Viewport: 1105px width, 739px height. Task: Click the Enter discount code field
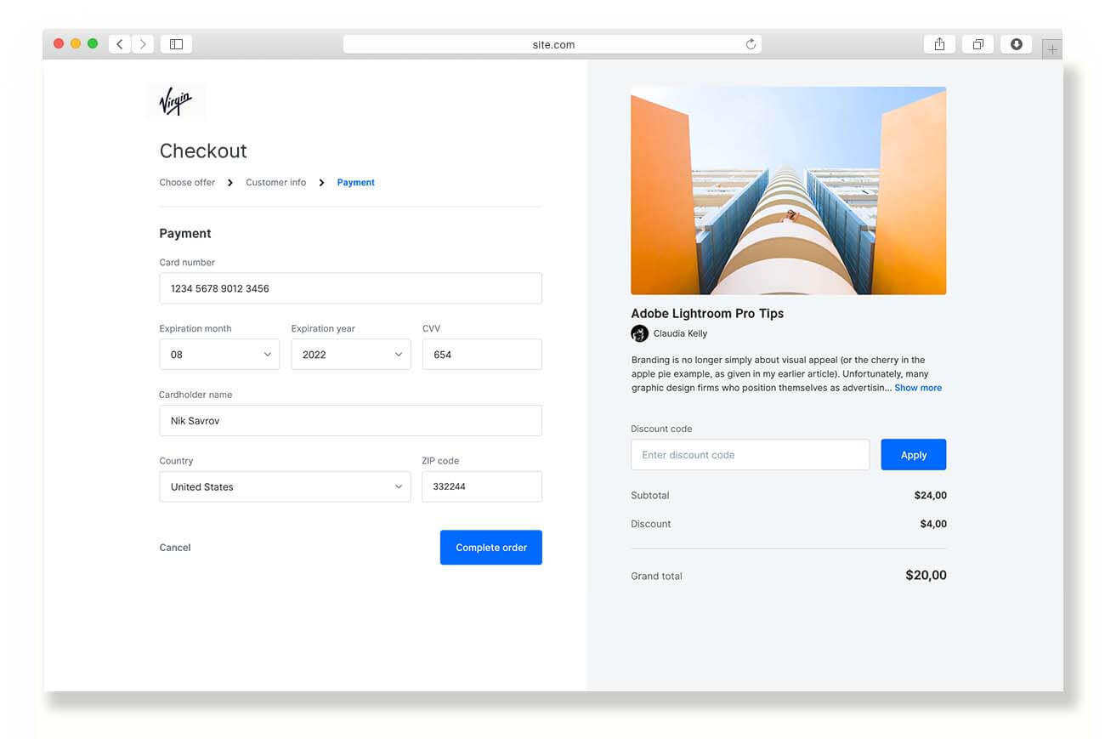pyautogui.click(x=750, y=455)
